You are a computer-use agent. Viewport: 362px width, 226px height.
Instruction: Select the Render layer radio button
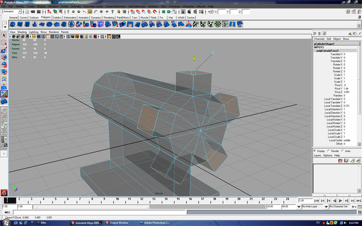pyautogui.click(x=329, y=151)
